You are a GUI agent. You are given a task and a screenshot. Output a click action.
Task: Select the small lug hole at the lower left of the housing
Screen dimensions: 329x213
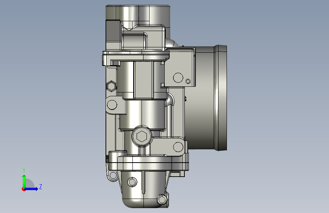click(x=113, y=175)
